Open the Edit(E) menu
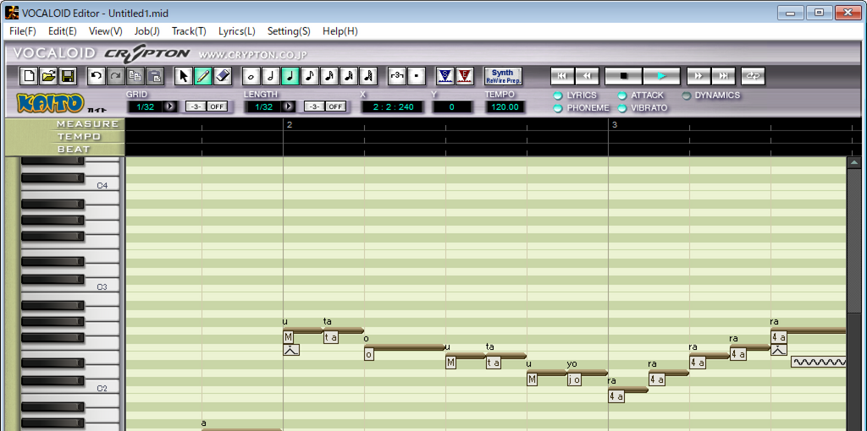This screenshot has width=867, height=431. pos(63,31)
